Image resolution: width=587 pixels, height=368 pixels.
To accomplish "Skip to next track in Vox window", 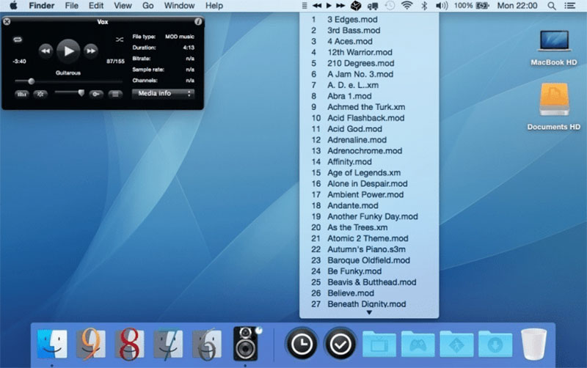I will [x=91, y=51].
